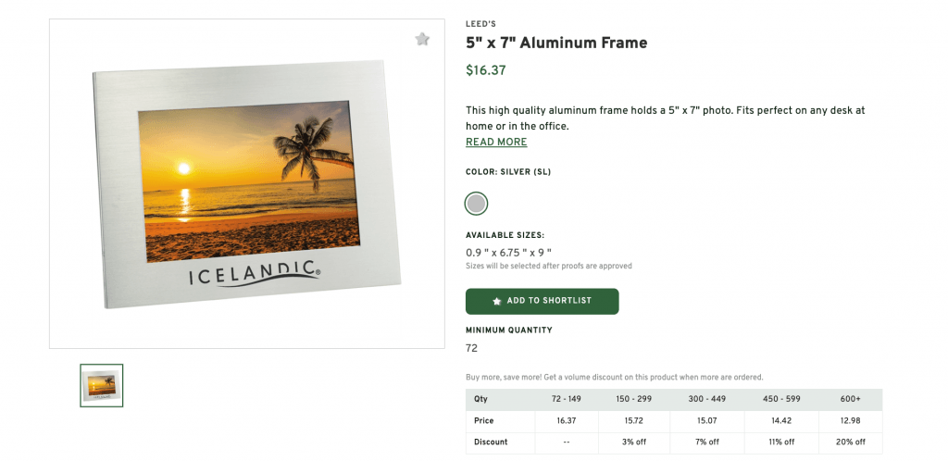Click the LEED'S brand name
The image size is (948, 461).
click(481, 24)
